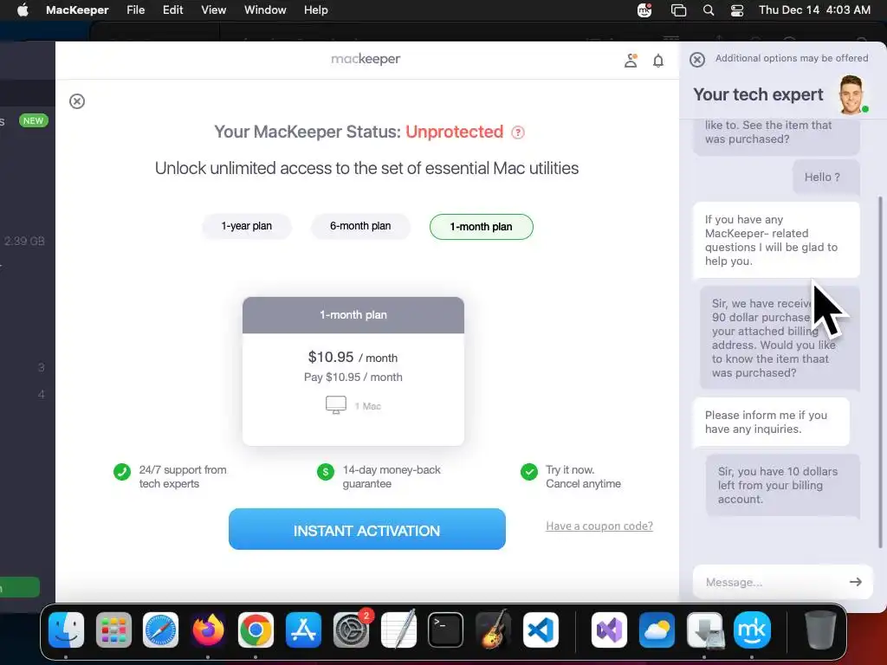Open the Window menu

(x=265, y=10)
